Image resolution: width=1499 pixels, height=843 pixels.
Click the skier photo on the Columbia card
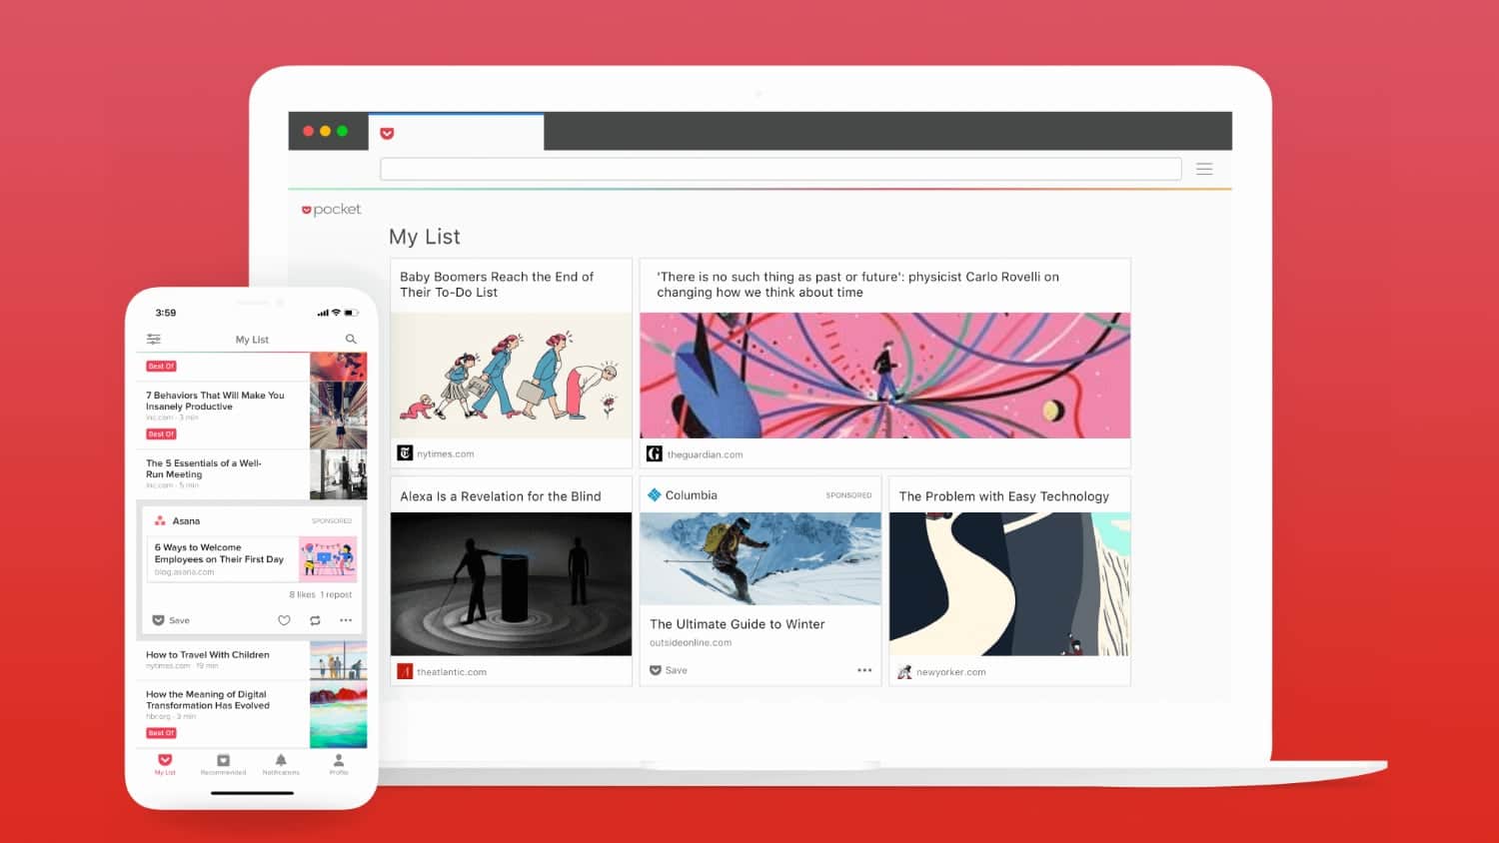point(760,558)
